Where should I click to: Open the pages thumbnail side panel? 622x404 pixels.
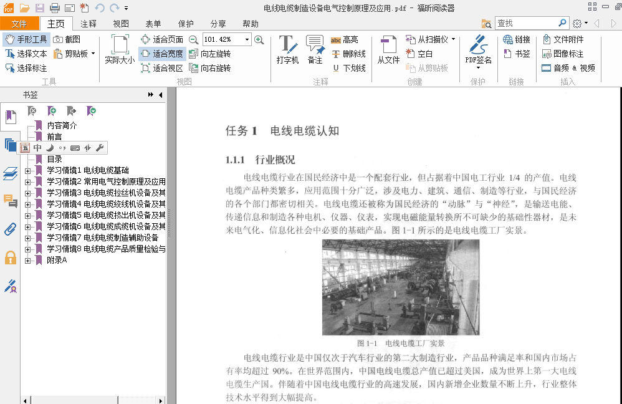tap(10, 145)
